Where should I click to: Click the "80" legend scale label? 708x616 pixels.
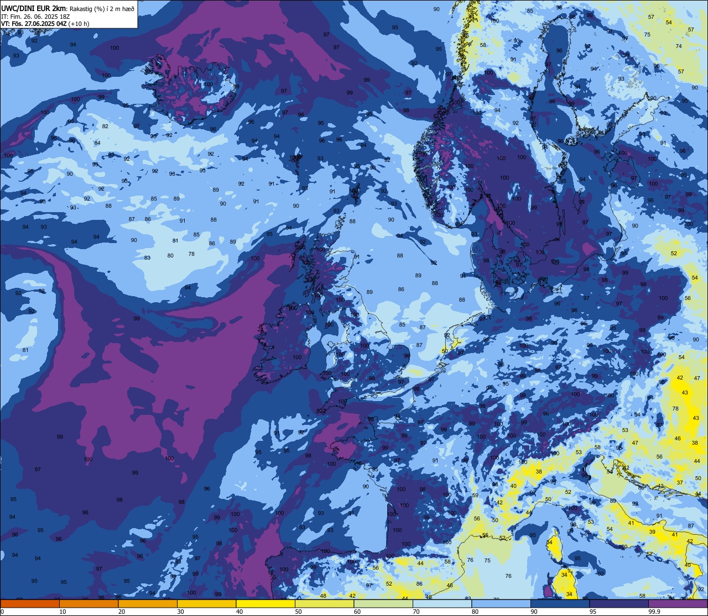coord(475,612)
